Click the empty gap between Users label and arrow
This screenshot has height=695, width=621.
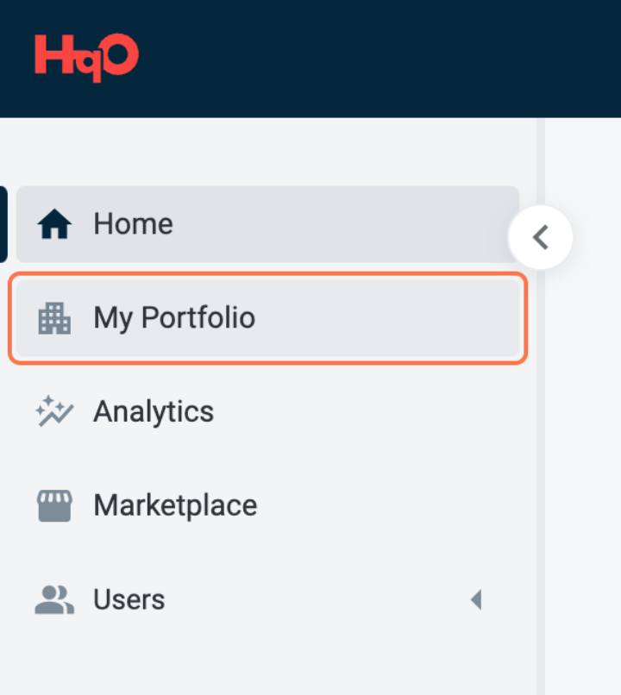(319, 599)
